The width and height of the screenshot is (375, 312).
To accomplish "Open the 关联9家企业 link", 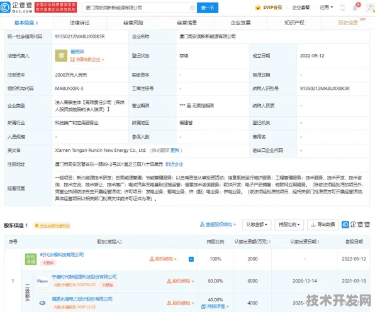I will pyautogui.click(x=87, y=60).
